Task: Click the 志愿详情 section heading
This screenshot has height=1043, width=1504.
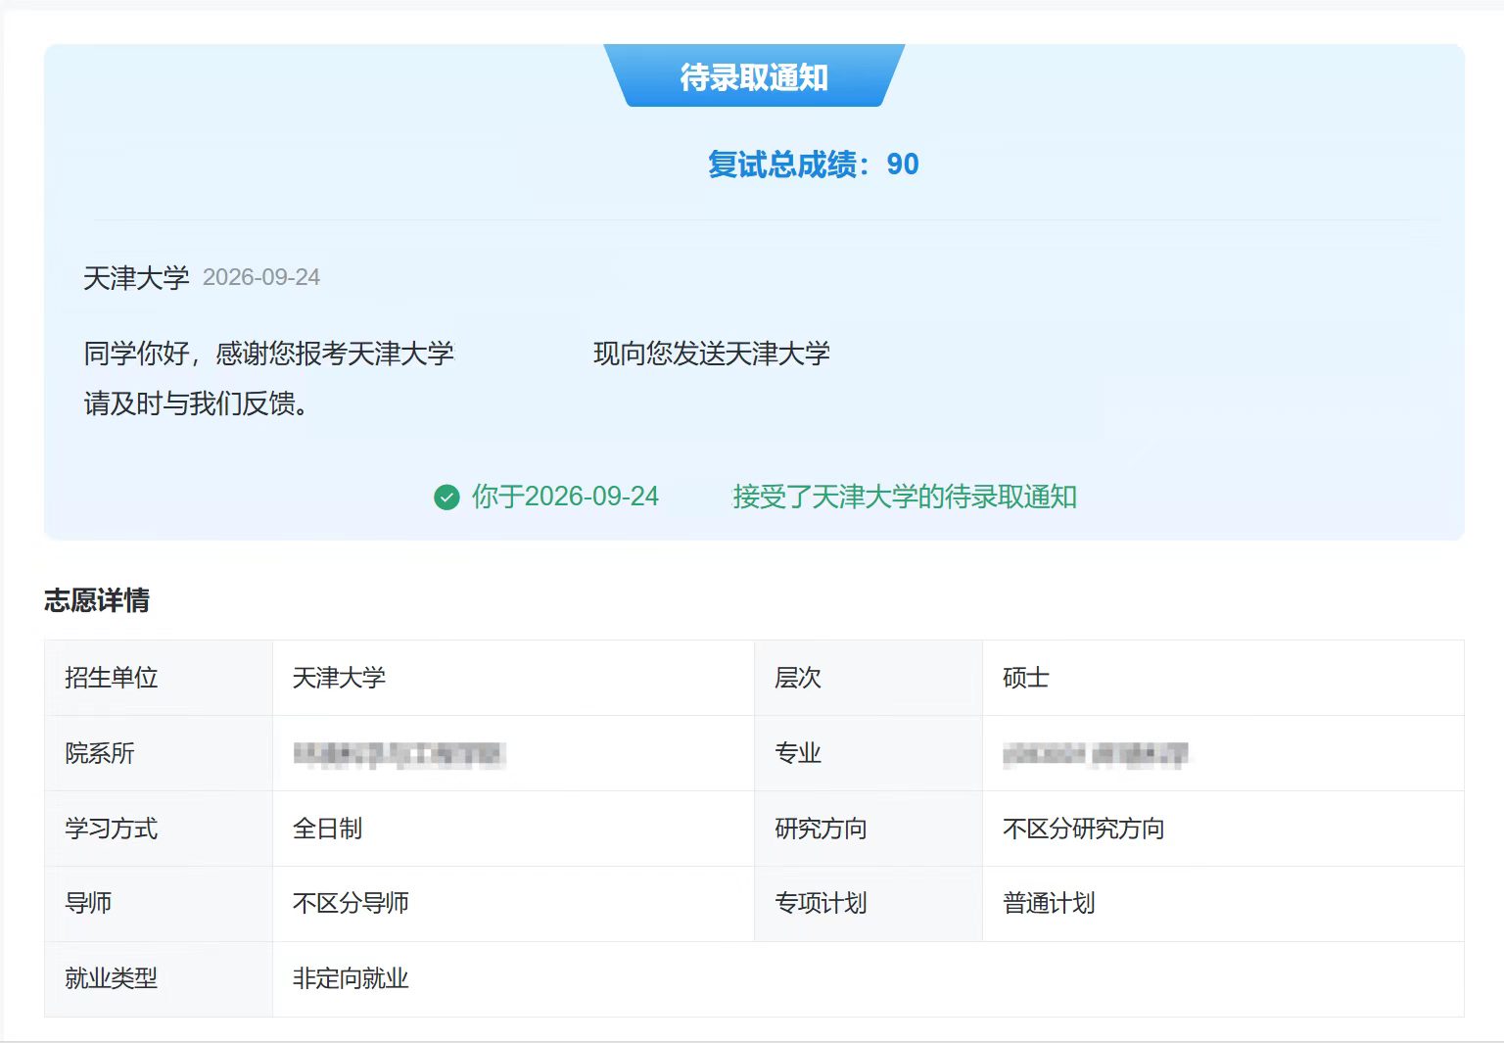Action: pyautogui.click(x=97, y=600)
